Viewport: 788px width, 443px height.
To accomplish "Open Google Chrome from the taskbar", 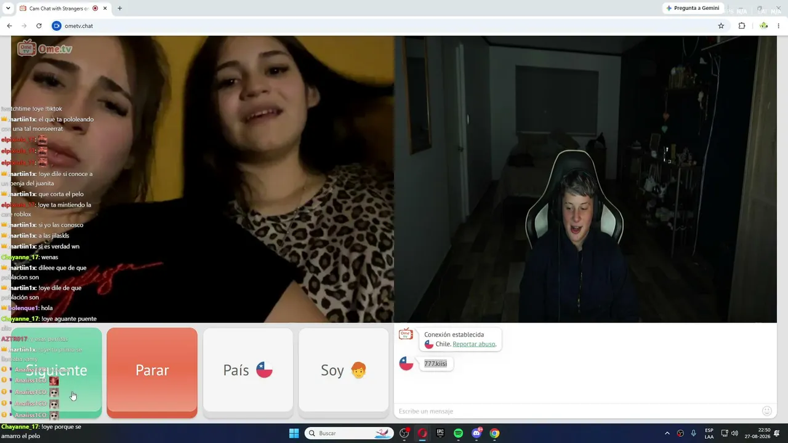I will coord(494,433).
